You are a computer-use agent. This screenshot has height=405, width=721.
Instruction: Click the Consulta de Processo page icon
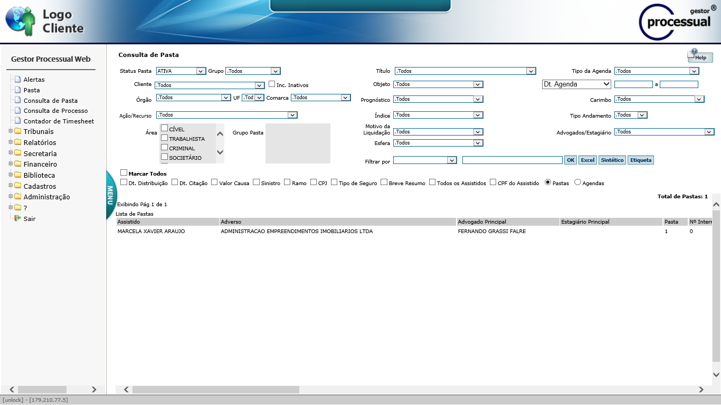pyautogui.click(x=17, y=111)
